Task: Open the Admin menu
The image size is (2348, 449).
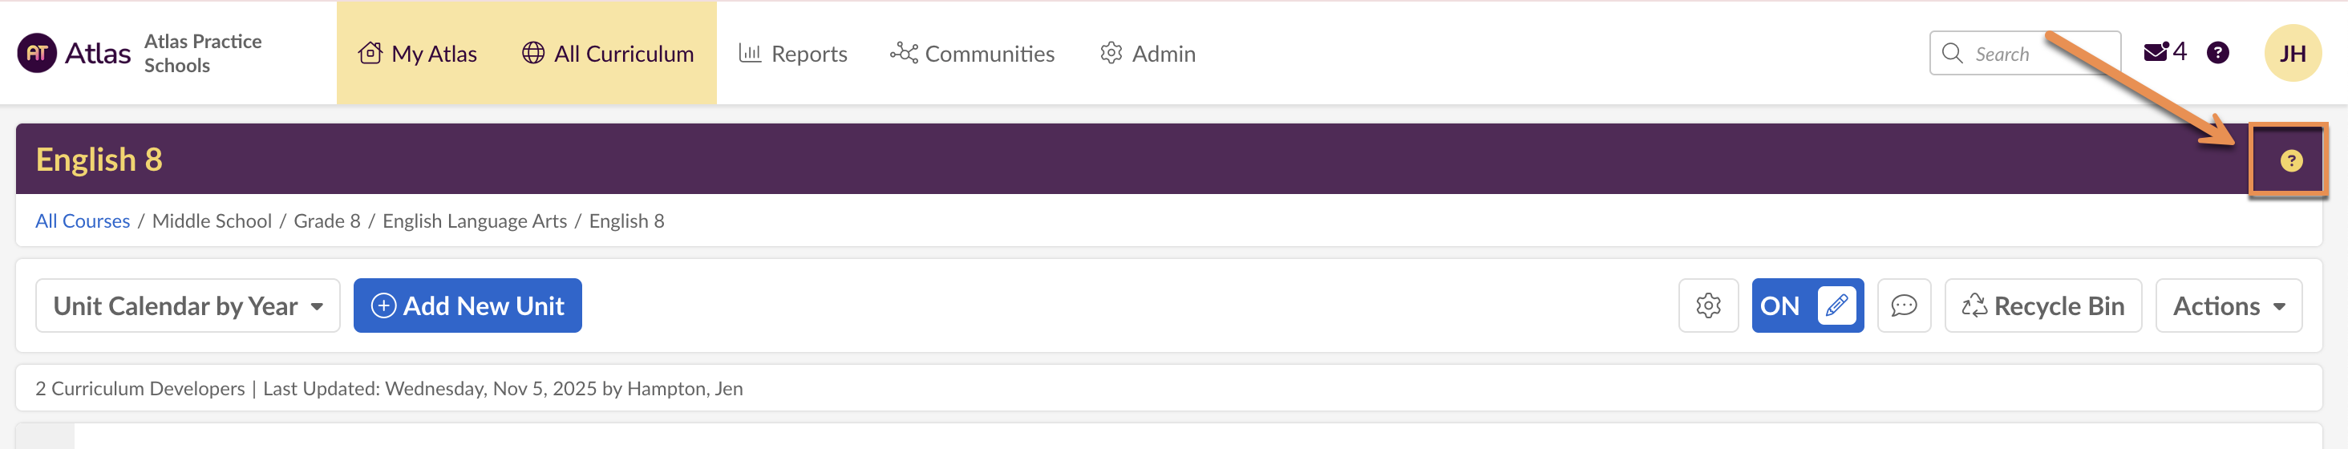Action: 1148,54
